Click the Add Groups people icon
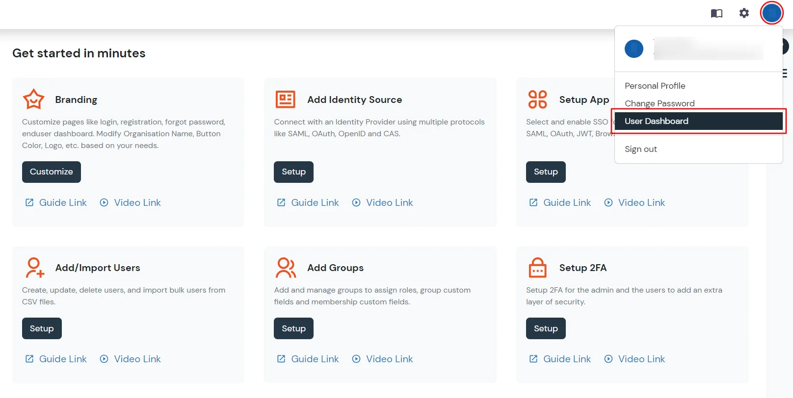Viewport: 793px width, 398px height. tap(286, 268)
